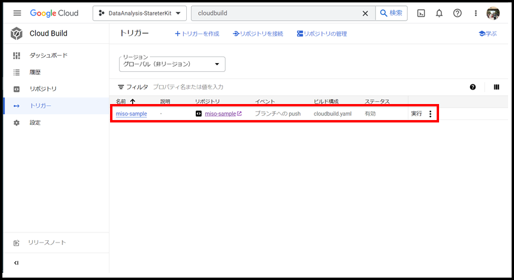Open the miso-sample trigger name link
The width and height of the screenshot is (514, 280).
point(131,114)
